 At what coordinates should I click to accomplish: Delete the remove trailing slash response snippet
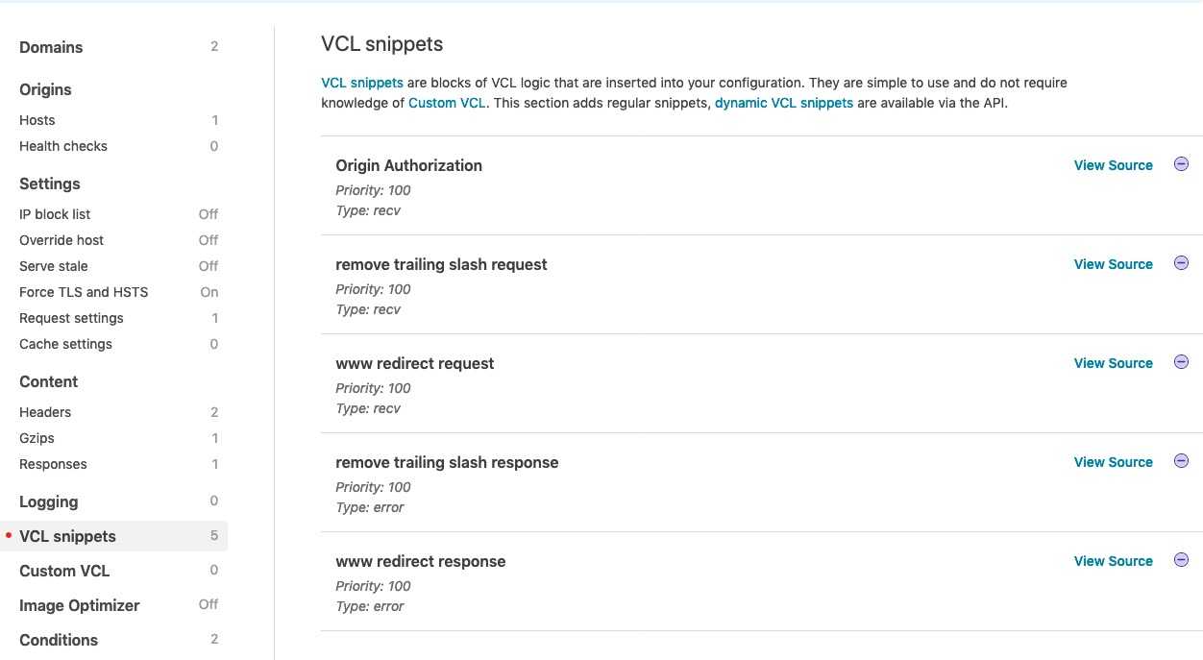[x=1182, y=461]
